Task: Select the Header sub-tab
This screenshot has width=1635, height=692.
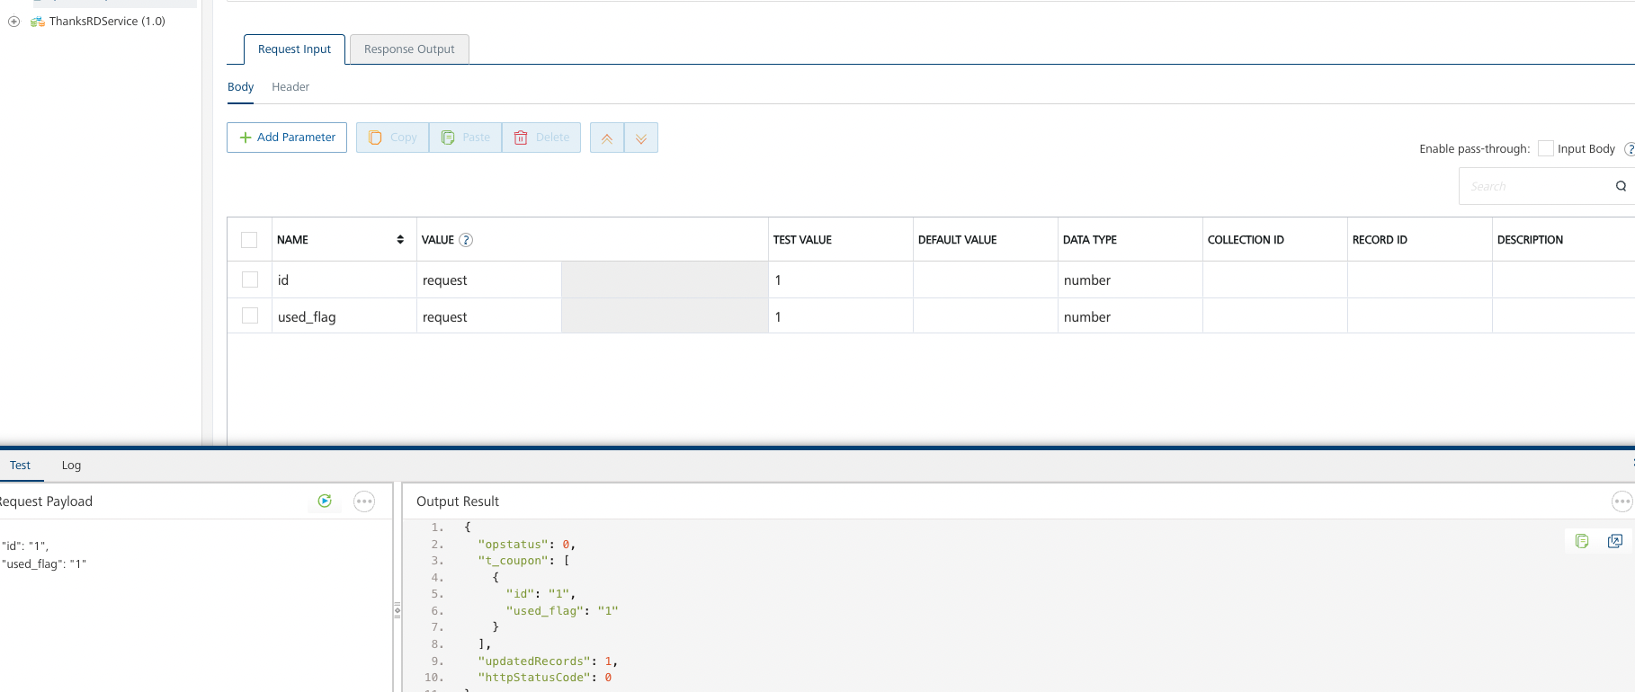Action: coord(290,87)
